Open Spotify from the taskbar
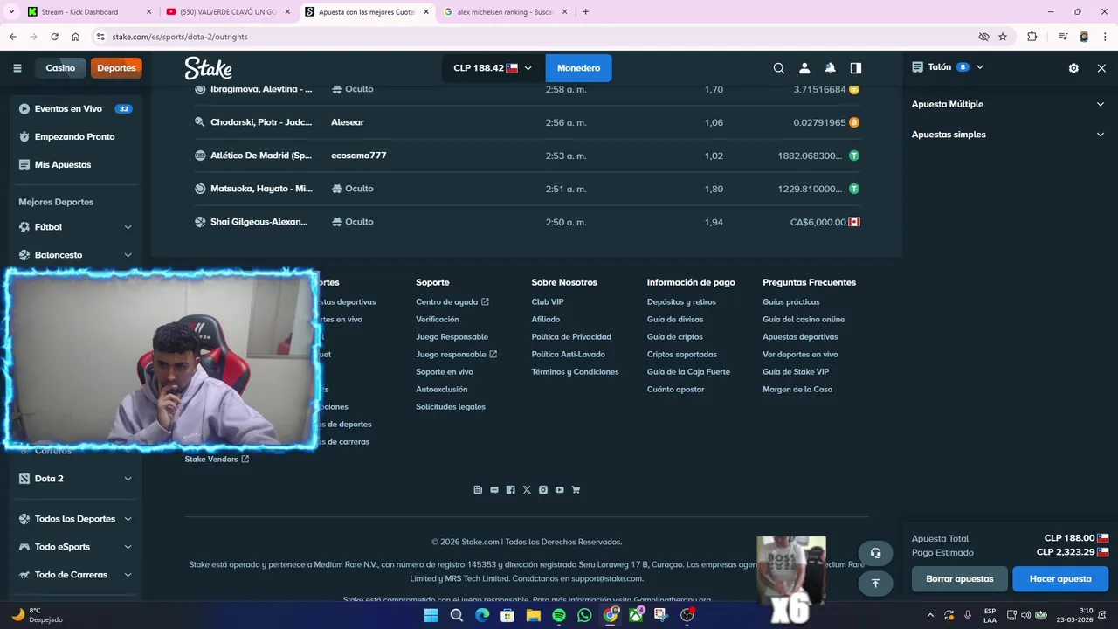Image resolution: width=1118 pixels, height=629 pixels. tap(559, 615)
